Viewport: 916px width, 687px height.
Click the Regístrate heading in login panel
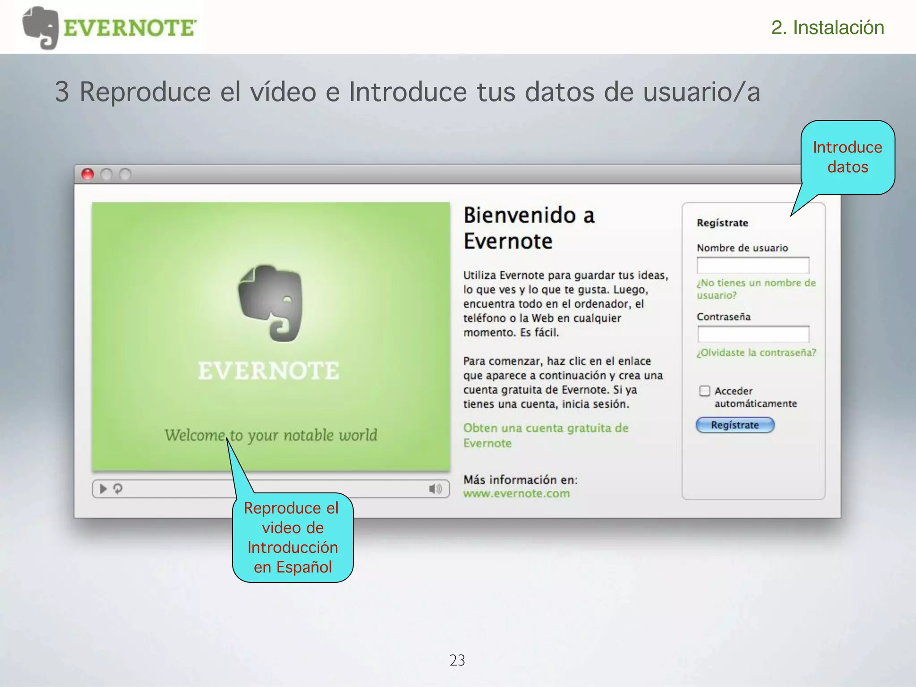click(x=722, y=223)
